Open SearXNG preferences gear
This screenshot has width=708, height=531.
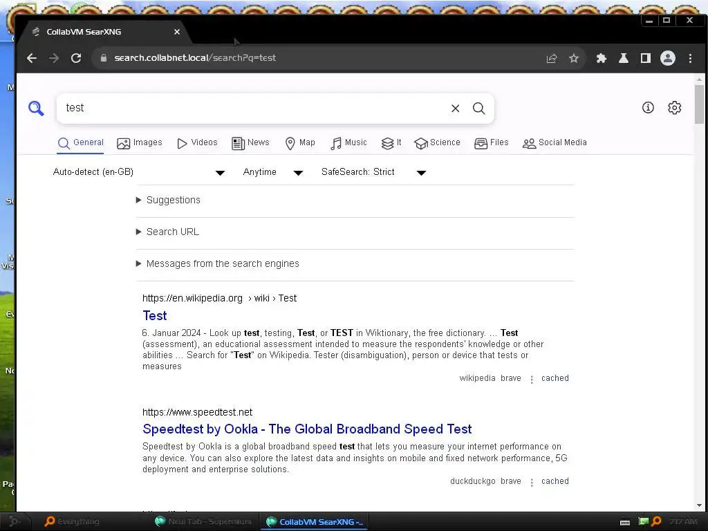[x=675, y=107]
